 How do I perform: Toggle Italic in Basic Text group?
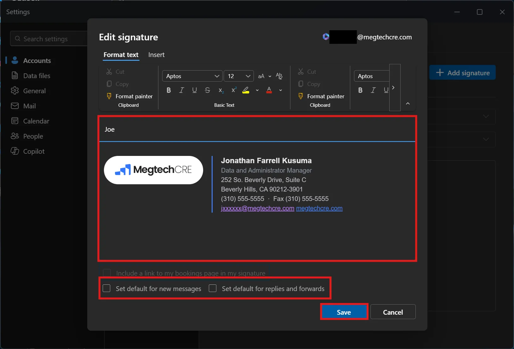181,90
